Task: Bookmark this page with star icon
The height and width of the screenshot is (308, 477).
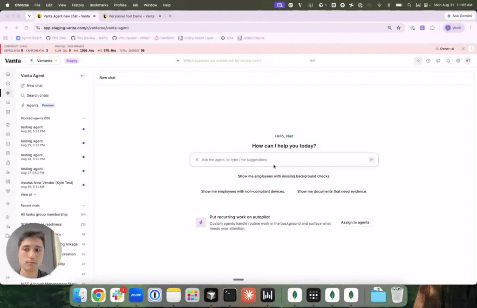Action: click(x=399, y=27)
